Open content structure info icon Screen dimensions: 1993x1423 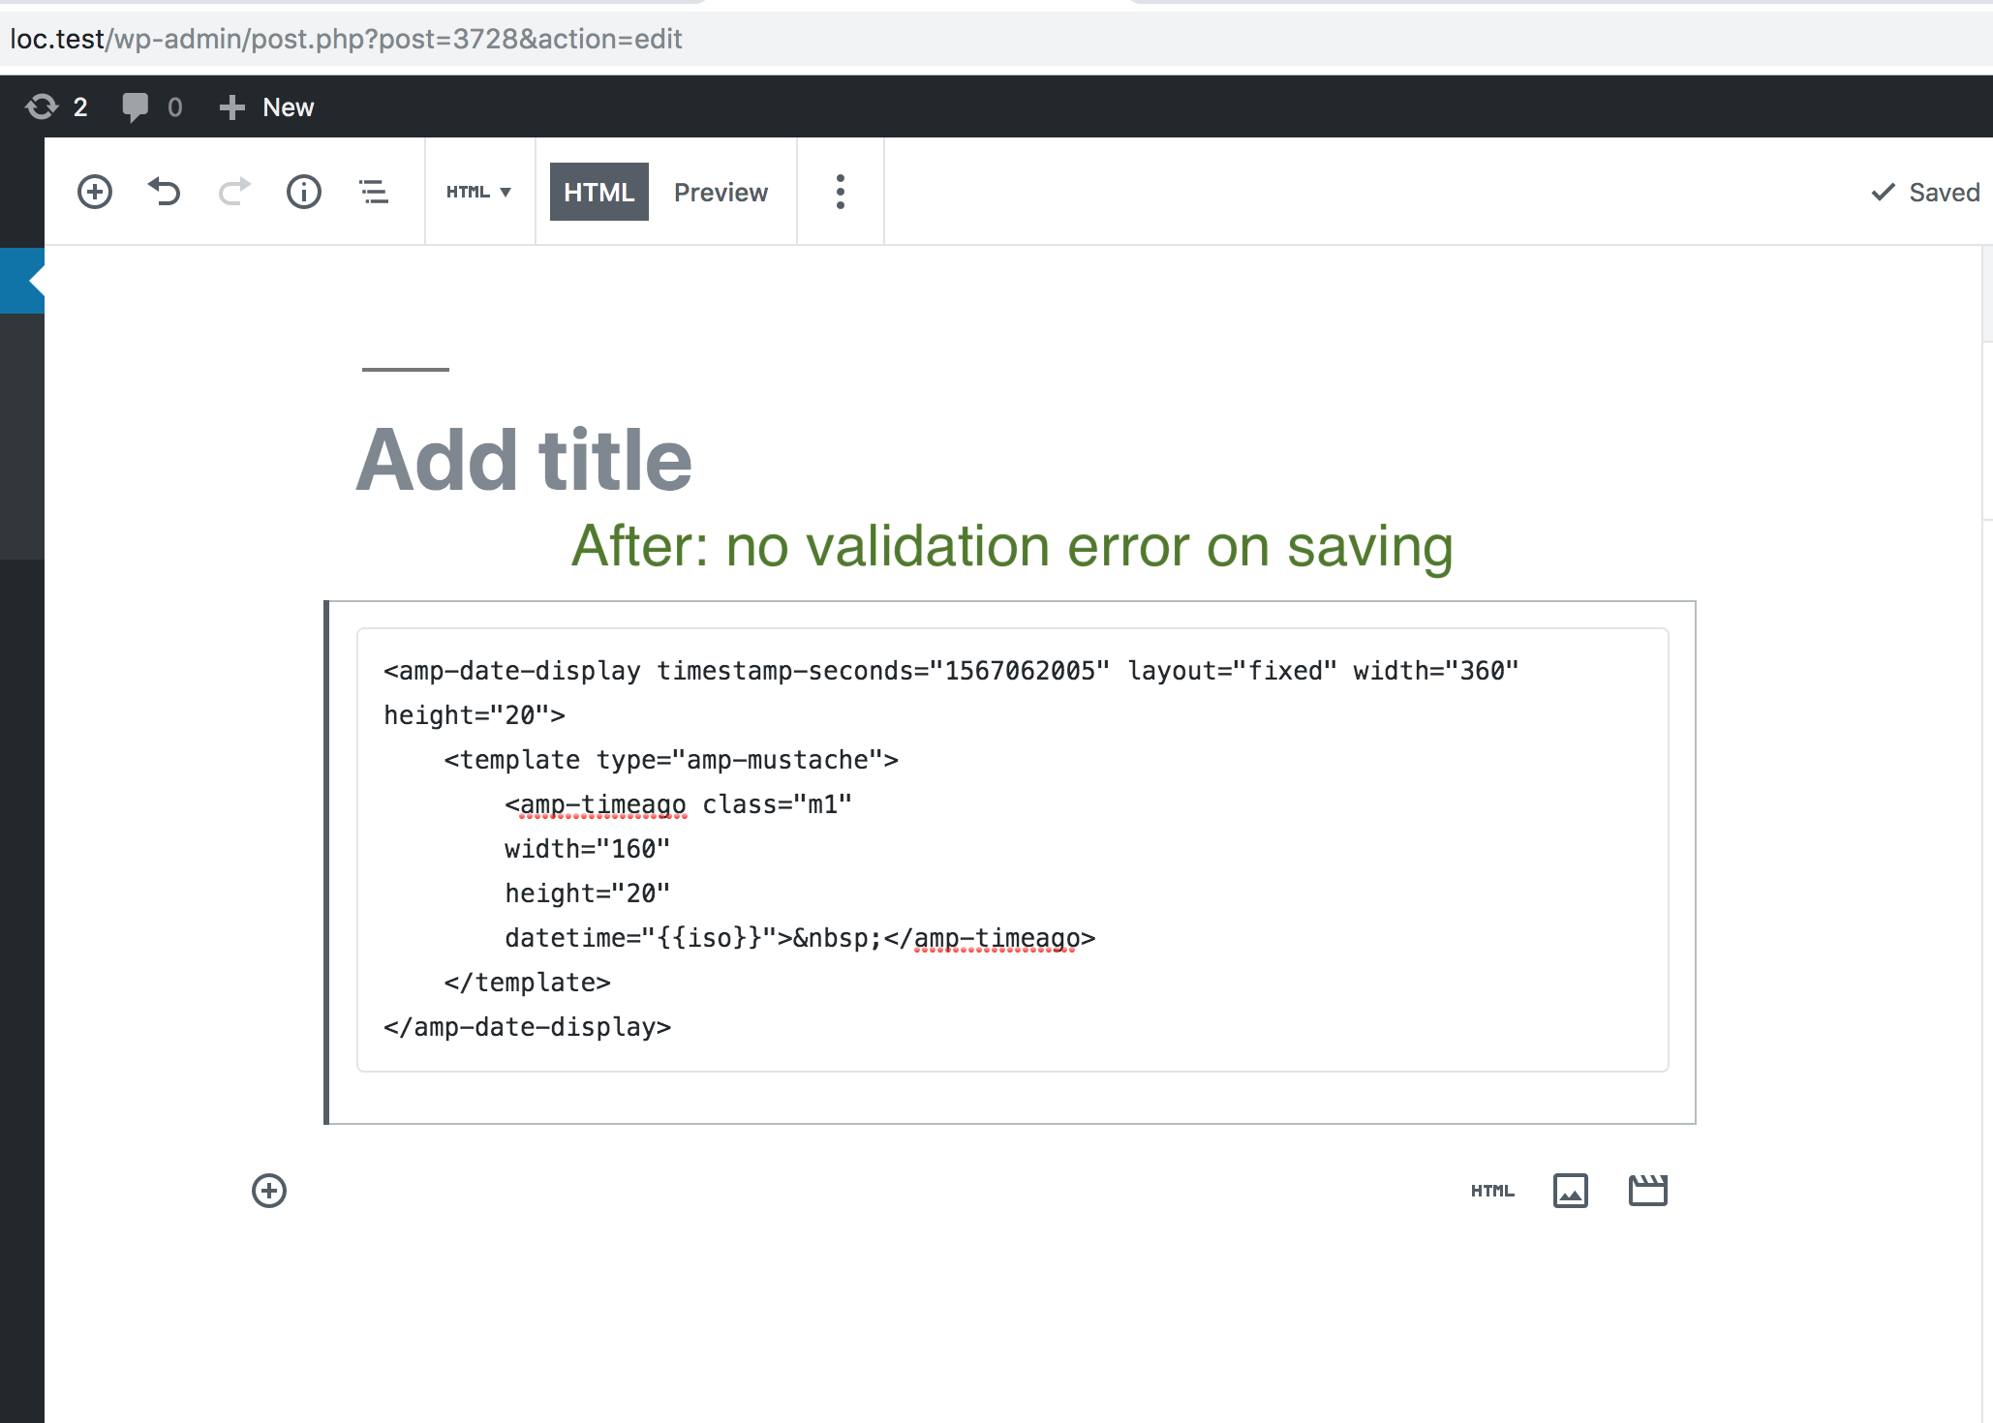[x=304, y=192]
